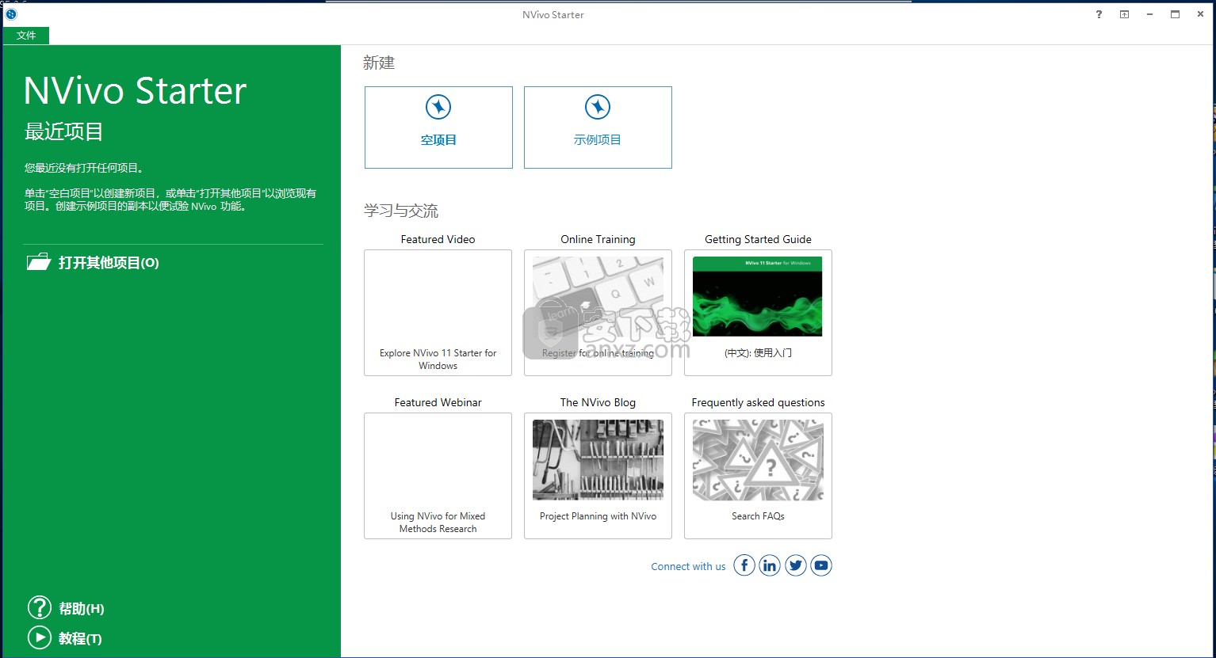Click the Getting Started Guide heading

pos(758,239)
